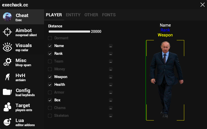Click the options button next to Money
207x129 pixels.
pos(111,70)
